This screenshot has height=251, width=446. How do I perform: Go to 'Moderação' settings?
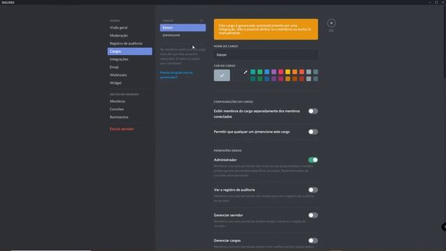(x=130, y=36)
